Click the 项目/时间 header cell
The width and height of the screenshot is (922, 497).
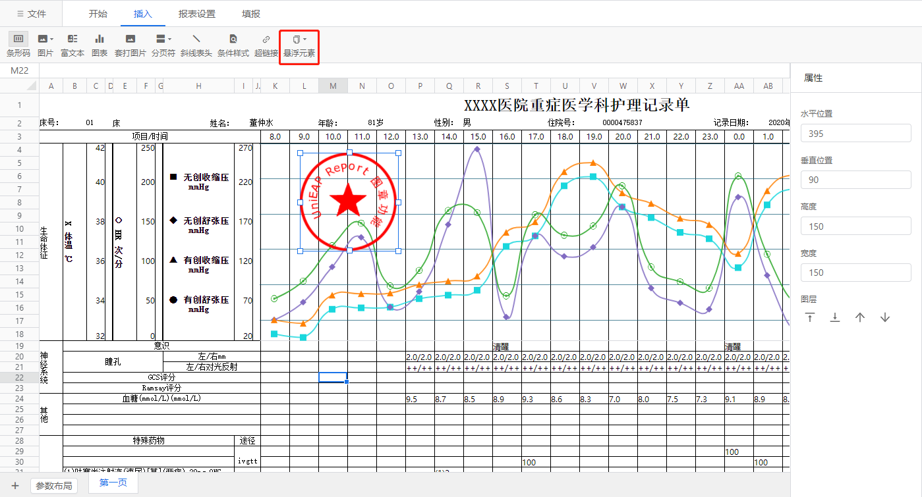(x=150, y=136)
